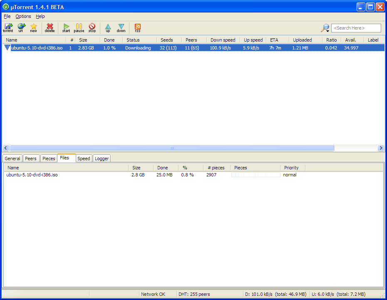
Task: Open the Options menu
Action: tap(23, 16)
